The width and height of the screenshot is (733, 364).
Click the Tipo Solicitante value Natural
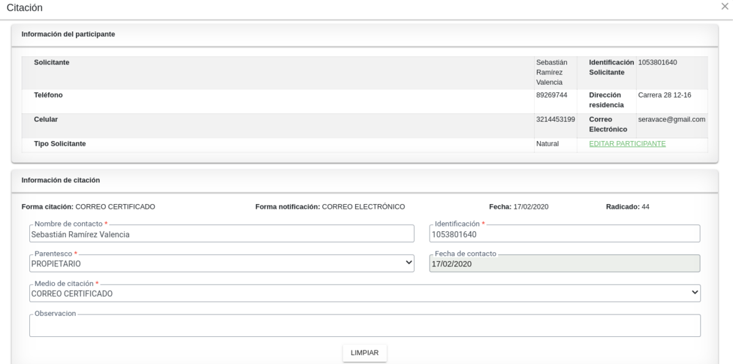click(547, 144)
